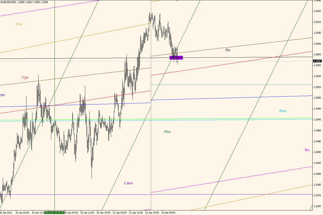Image resolution: width=323 pixels, height=215 pixels.
Task: Click the 20 Jan 11:30 time label
Action: [x=87, y=213]
